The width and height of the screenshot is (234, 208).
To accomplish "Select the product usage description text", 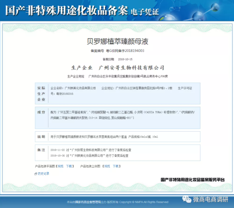I will pos(104,137).
